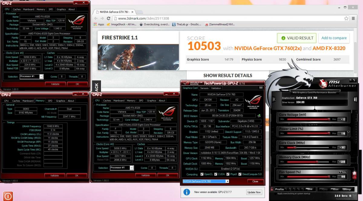Click the blue info icon in update notice

click(x=187, y=192)
